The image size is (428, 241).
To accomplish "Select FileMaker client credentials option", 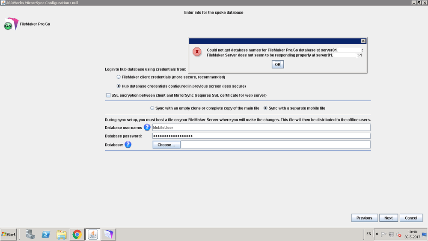I will coord(119,77).
